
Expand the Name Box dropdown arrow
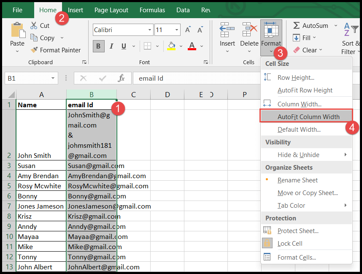[53, 79]
